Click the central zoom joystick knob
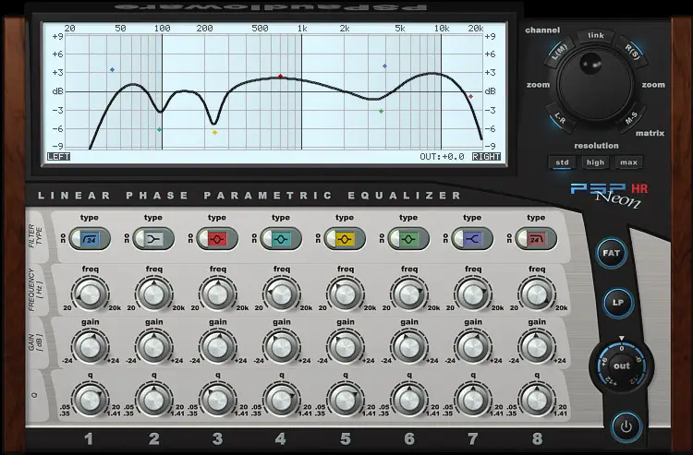This screenshot has width=693, height=455. tap(595, 83)
